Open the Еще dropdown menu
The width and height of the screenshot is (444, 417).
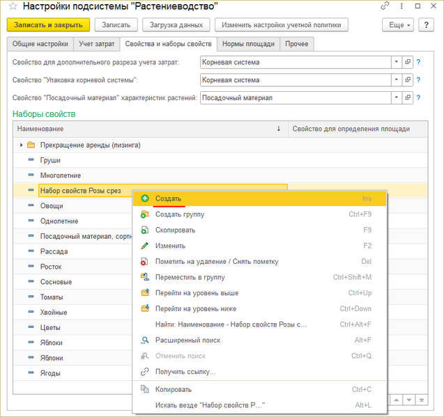pyautogui.click(x=398, y=25)
